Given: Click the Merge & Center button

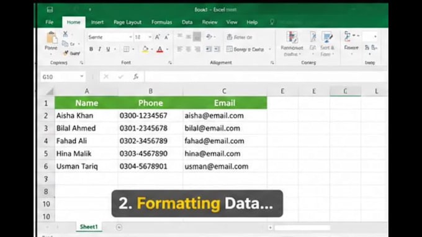Looking at the screenshot, I should click(x=245, y=49).
